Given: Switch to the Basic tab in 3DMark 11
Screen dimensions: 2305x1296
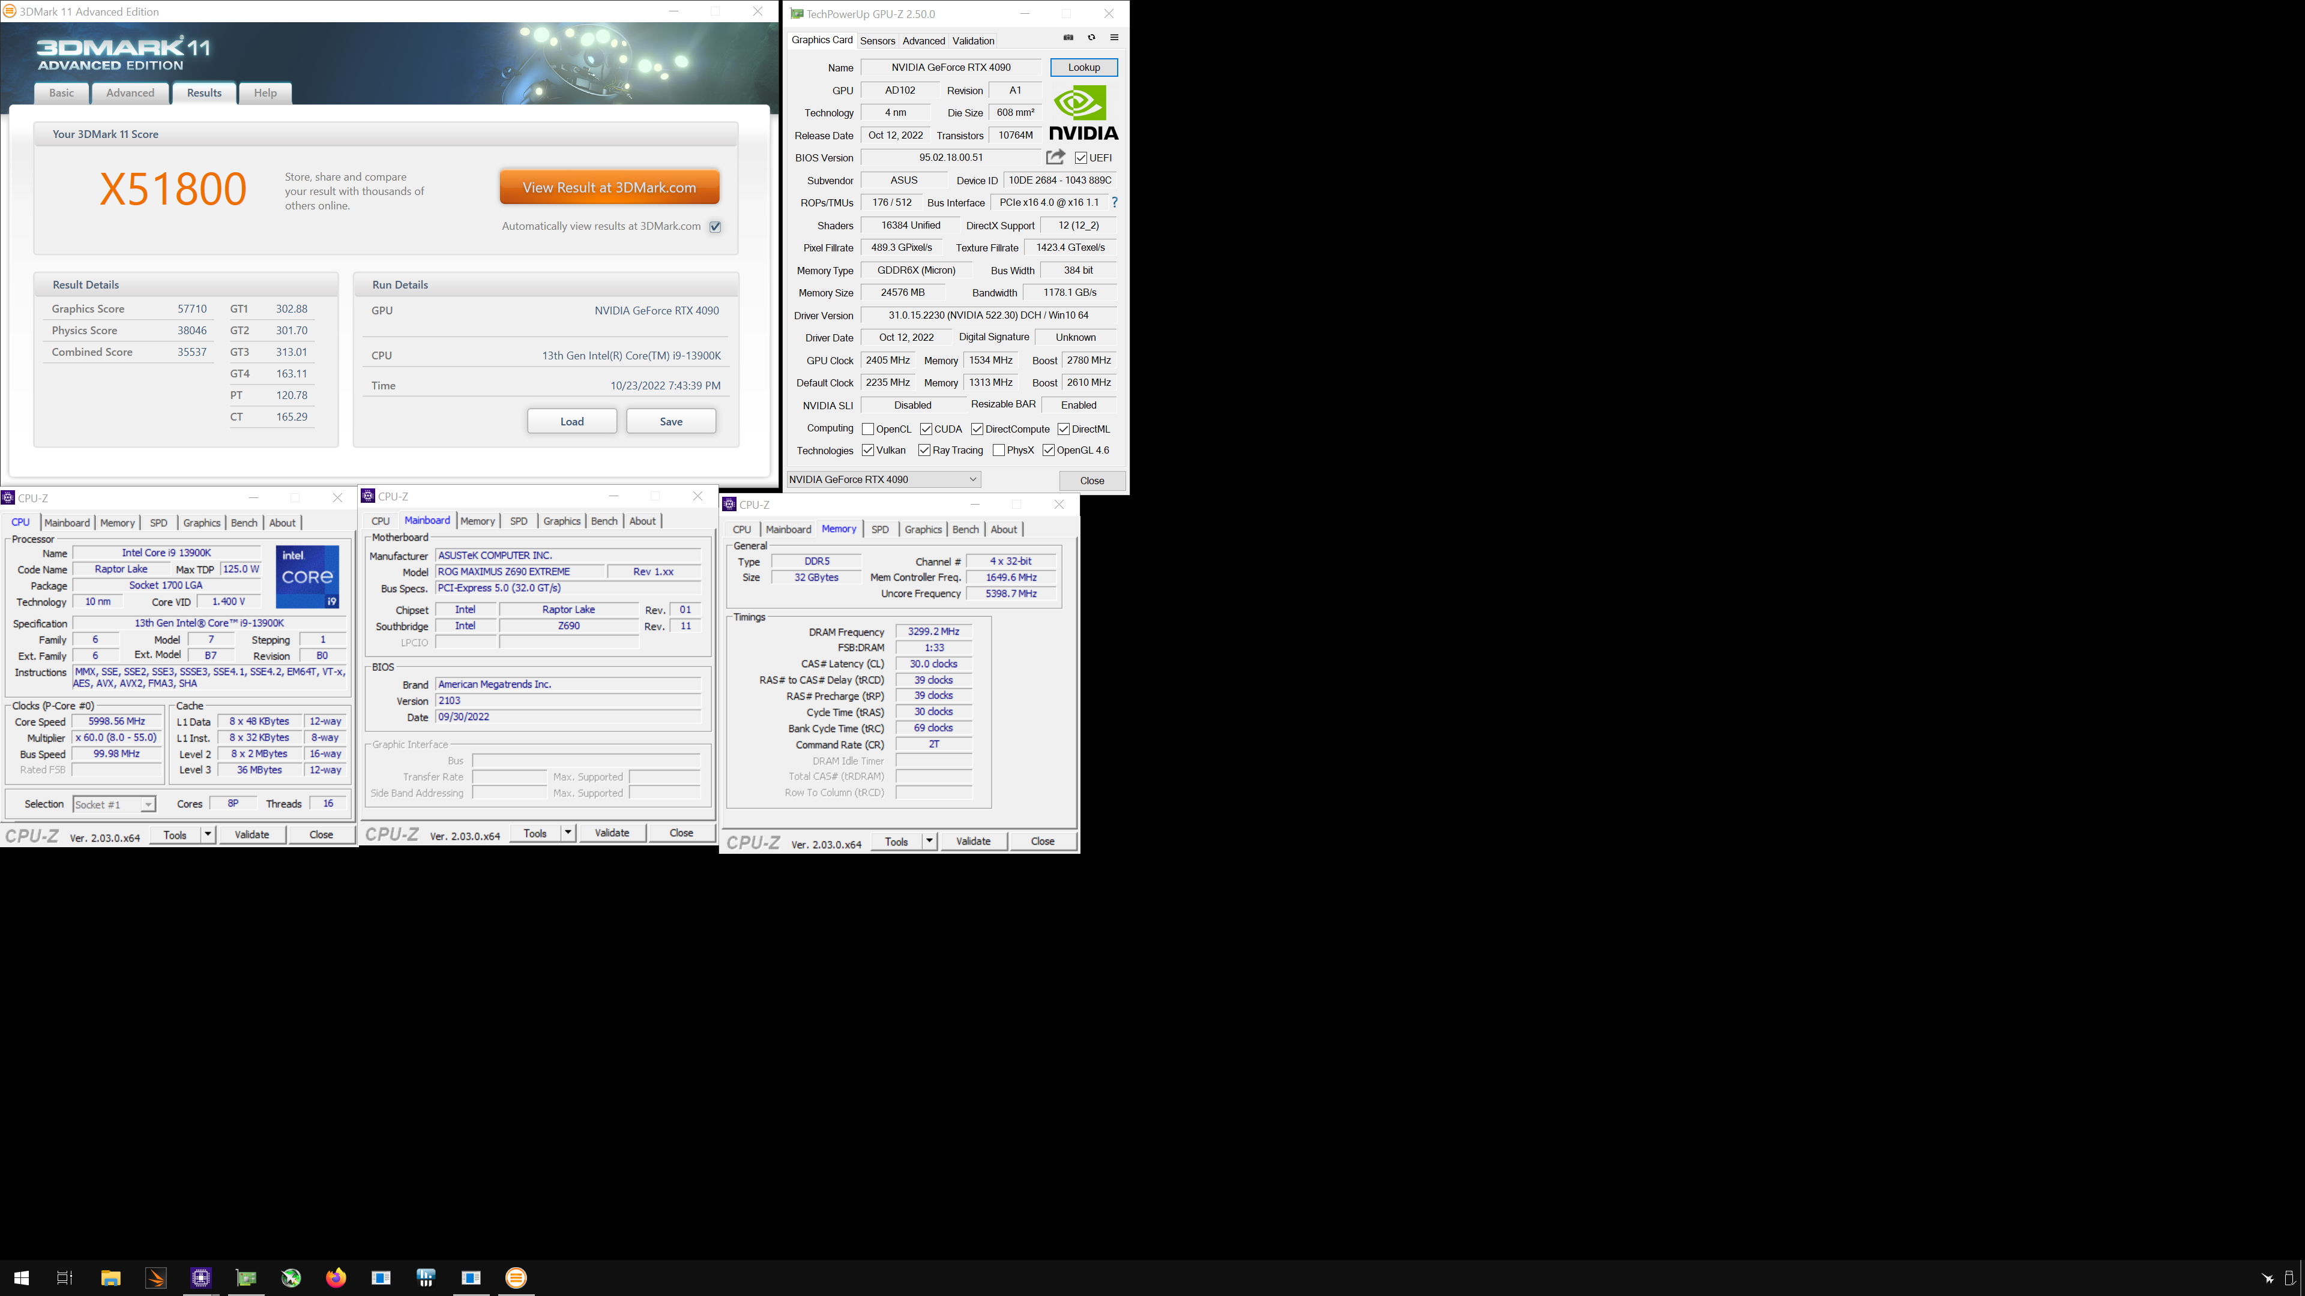Looking at the screenshot, I should click(62, 93).
